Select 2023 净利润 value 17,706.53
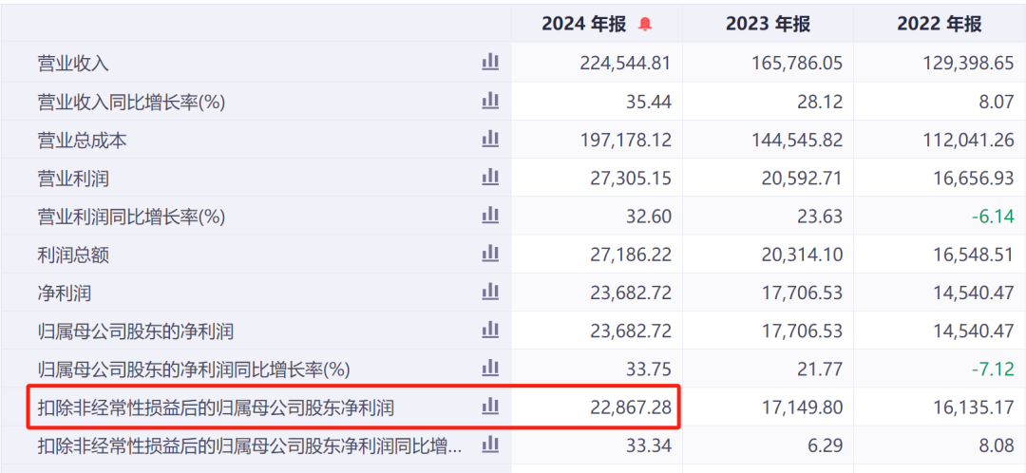Screen dimensions: 1026x473 pyautogui.click(x=802, y=293)
